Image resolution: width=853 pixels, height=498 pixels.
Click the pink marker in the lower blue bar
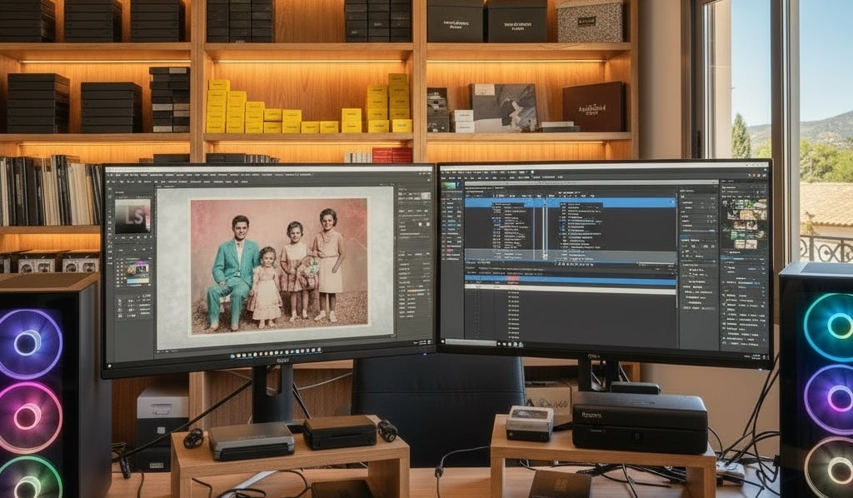(x=512, y=278)
